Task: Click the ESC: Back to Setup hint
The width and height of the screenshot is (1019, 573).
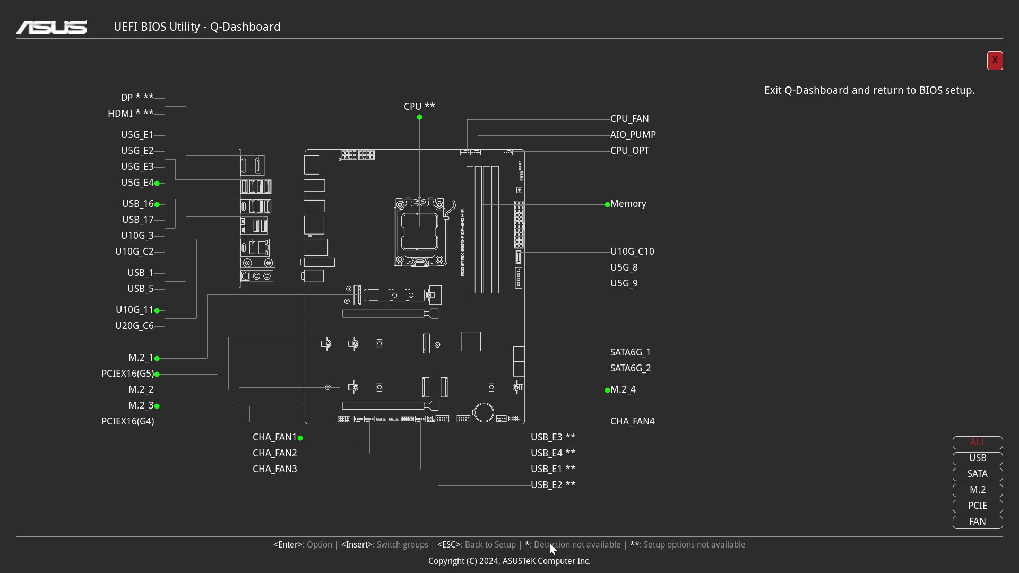Action: pyautogui.click(x=477, y=545)
